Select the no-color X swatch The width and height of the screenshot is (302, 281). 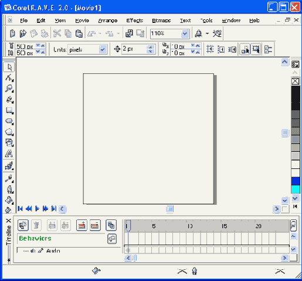click(296, 82)
